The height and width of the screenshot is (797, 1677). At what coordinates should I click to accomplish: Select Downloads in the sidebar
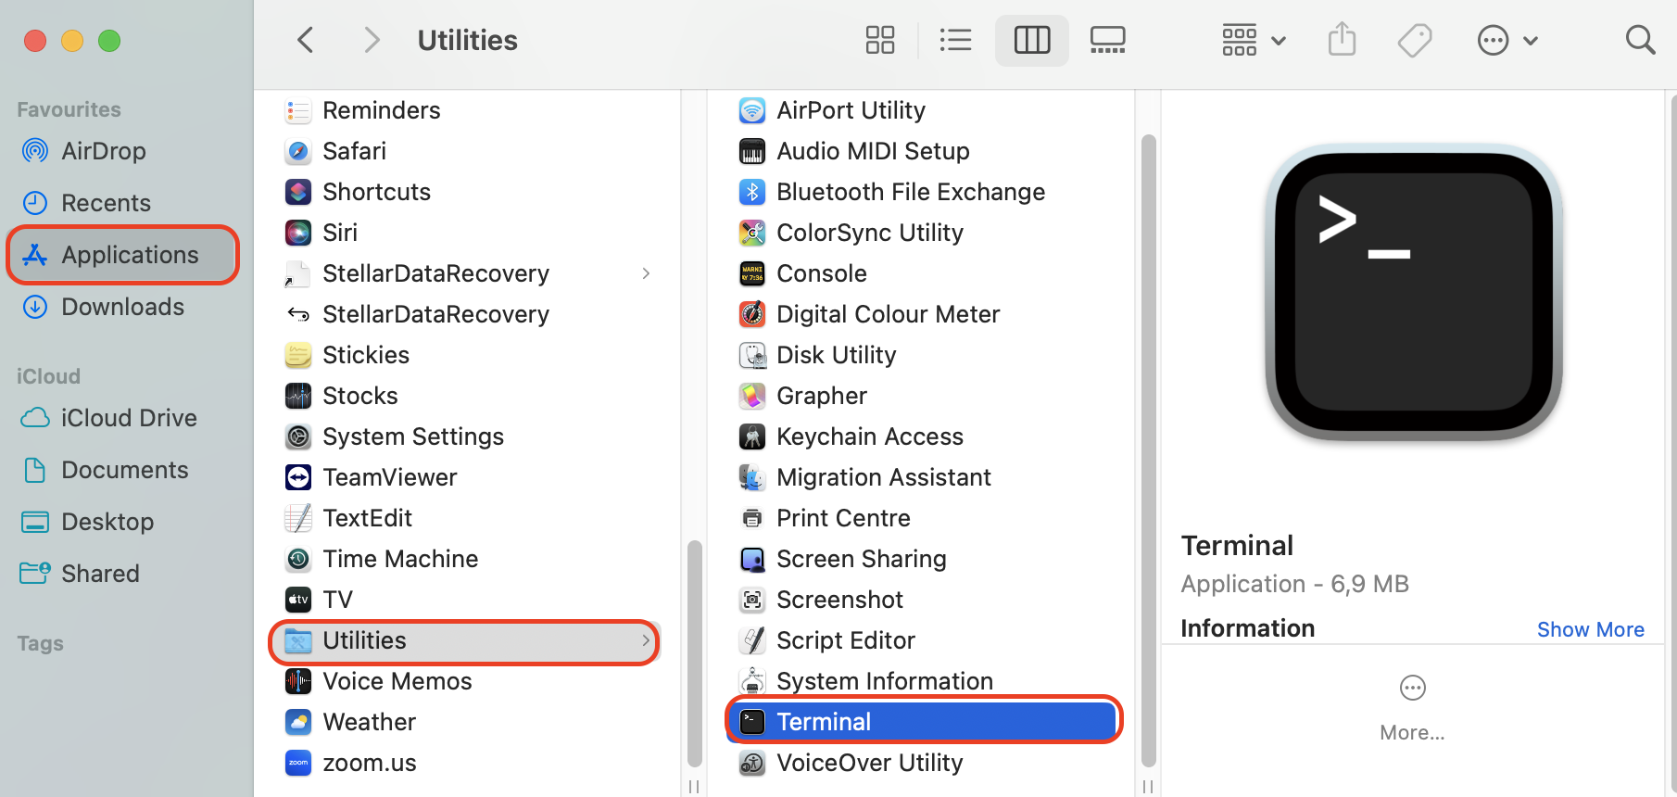coord(121,306)
